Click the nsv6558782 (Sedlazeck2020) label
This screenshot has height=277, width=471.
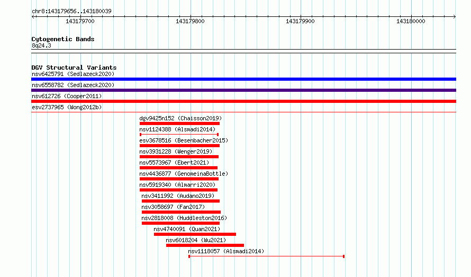point(73,85)
